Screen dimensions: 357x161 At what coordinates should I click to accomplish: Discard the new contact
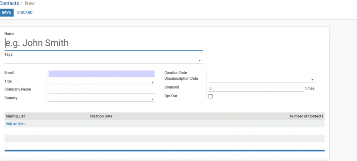point(25,12)
